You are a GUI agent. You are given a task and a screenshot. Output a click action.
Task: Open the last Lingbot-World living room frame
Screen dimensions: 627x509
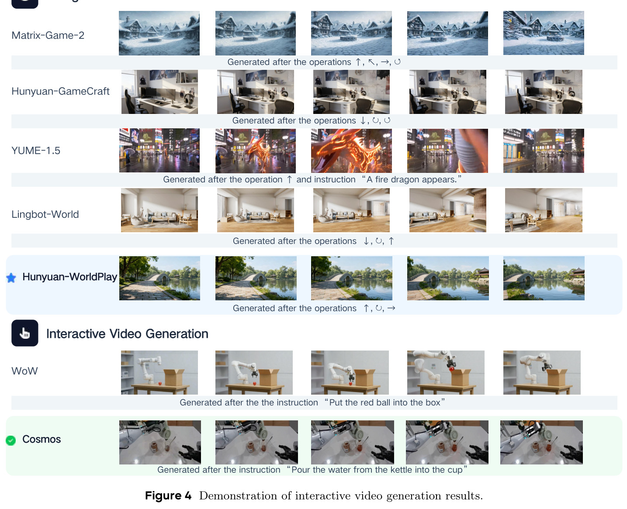[x=544, y=210]
